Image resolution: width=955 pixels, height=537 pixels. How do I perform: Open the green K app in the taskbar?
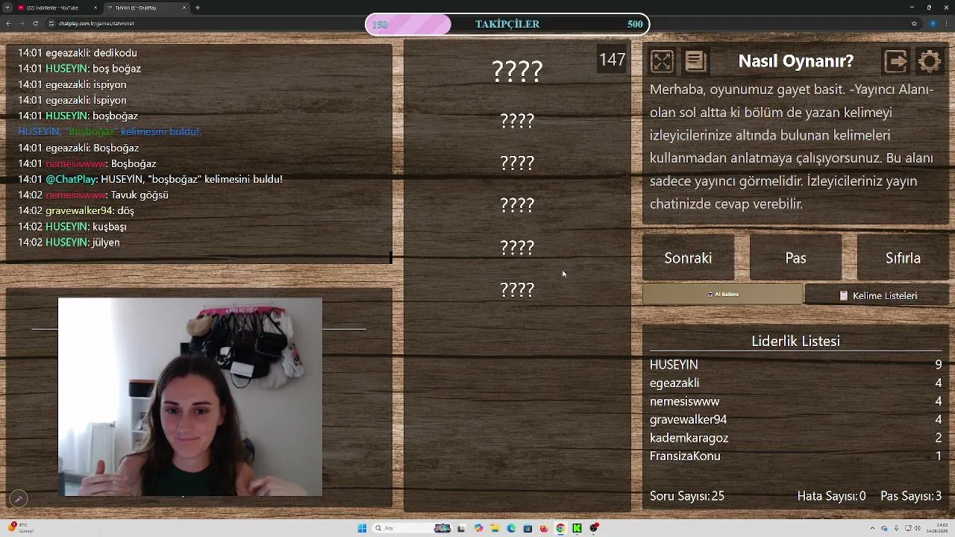click(x=577, y=528)
